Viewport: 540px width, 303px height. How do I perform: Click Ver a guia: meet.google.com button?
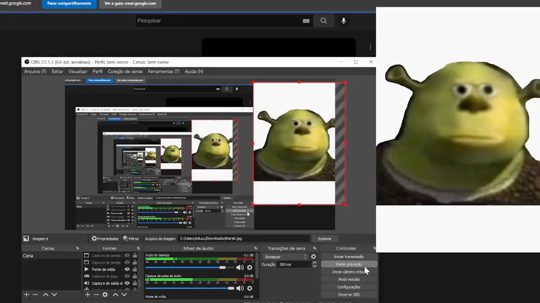point(130,4)
